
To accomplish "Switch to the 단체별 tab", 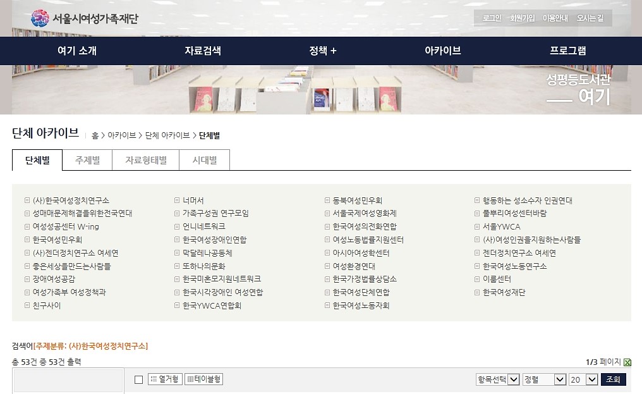I will [37, 160].
